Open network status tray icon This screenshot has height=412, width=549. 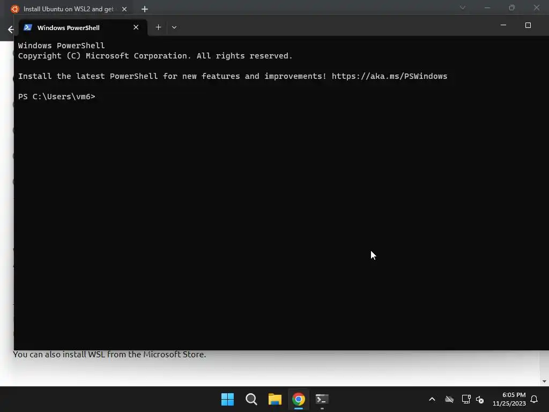pyautogui.click(x=466, y=399)
